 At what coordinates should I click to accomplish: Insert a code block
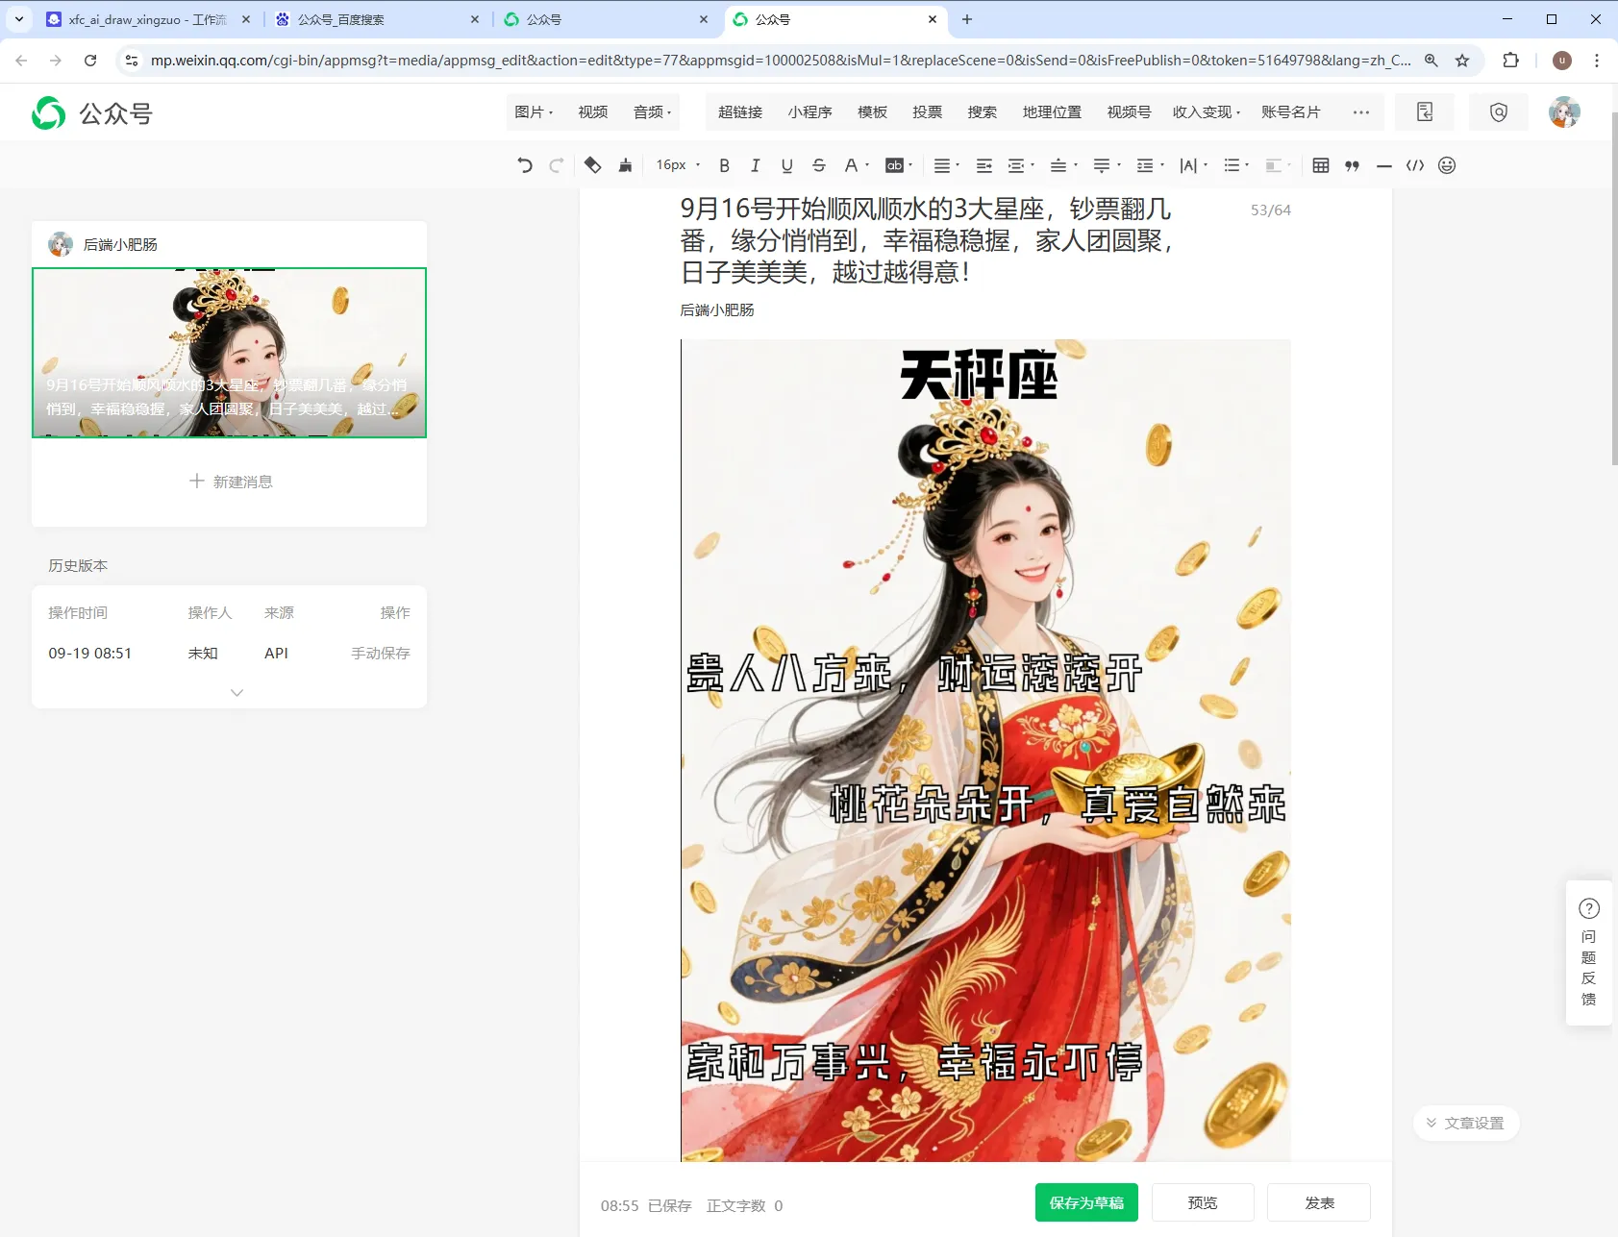[1415, 165]
